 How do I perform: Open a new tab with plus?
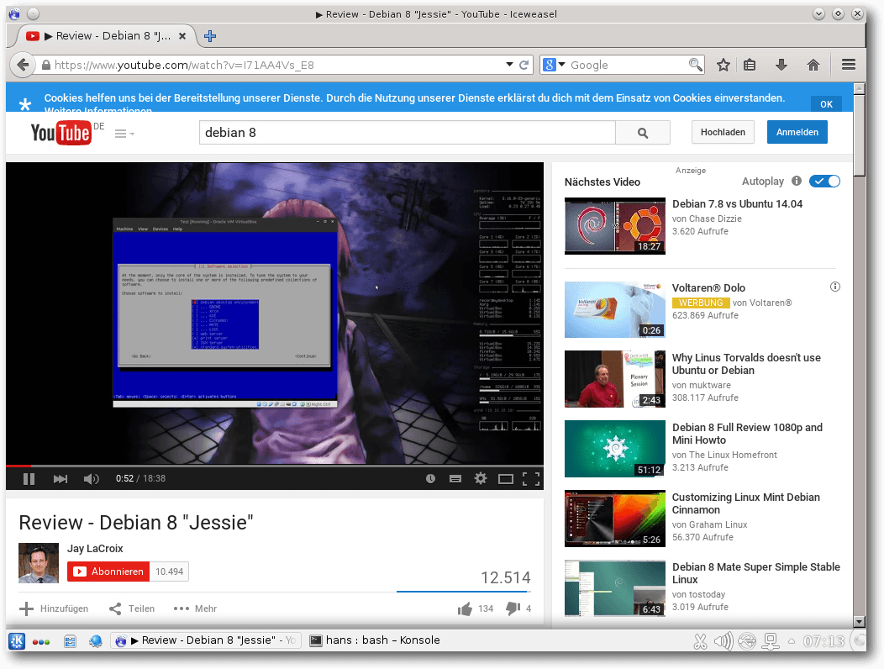[x=210, y=36]
